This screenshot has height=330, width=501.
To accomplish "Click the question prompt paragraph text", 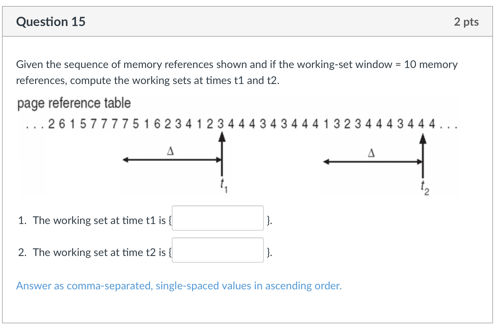I will [x=237, y=72].
